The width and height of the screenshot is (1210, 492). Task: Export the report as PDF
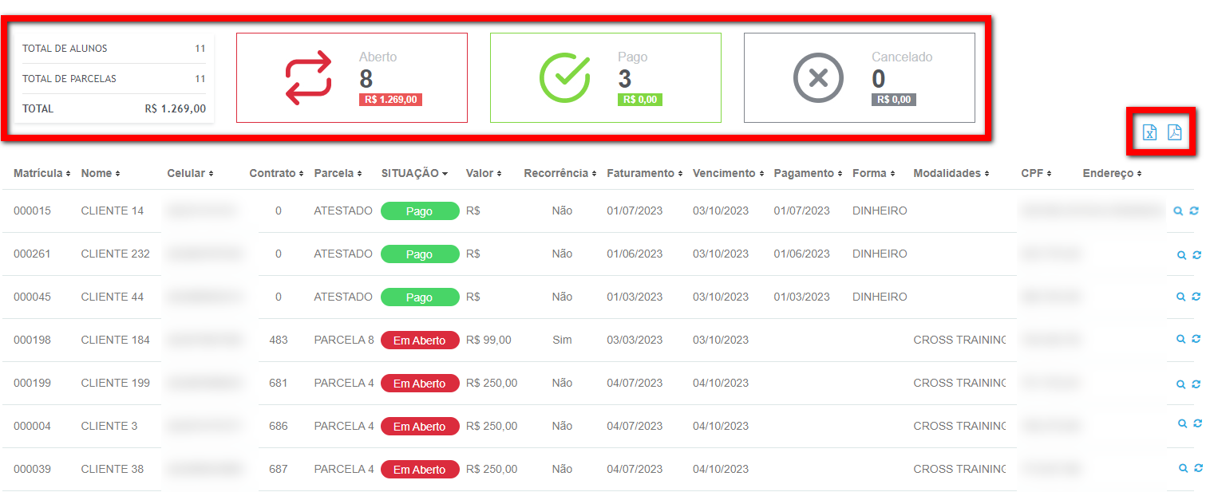click(x=1174, y=132)
